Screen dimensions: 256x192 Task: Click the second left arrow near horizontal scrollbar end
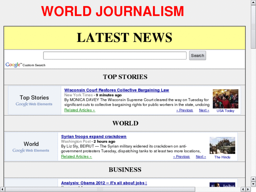[243, 190]
